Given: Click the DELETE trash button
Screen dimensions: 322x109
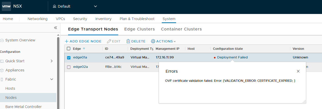Looking at the screenshot, I should click(136, 41).
